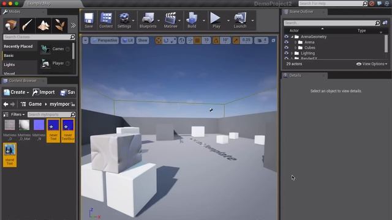Screen dimensions: 392x220
Task: Click the Game path breadcrumb
Action: pos(35,104)
